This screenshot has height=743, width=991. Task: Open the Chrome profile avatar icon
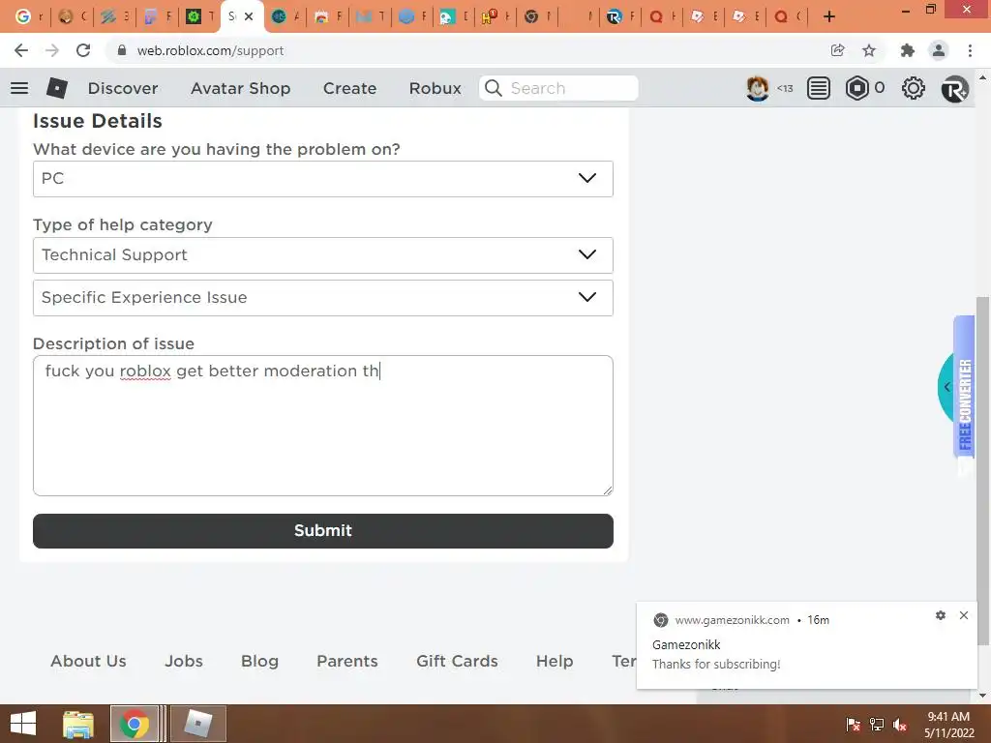[939, 50]
